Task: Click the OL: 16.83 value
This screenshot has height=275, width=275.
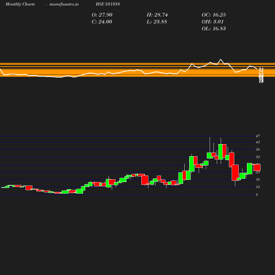Action: (x=214, y=29)
